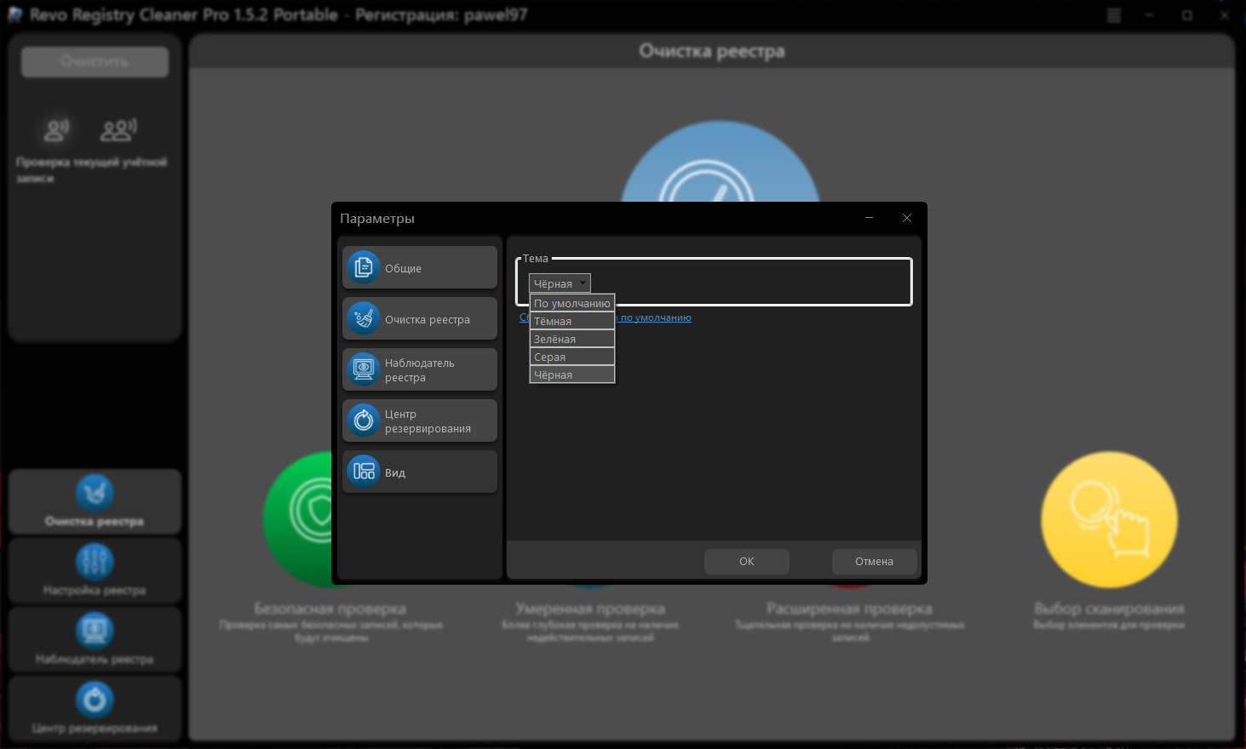The width and height of the screenshot is (1246, 749).
Task: Open Центр резервирования in main sidebar
Action: (95, 709)
